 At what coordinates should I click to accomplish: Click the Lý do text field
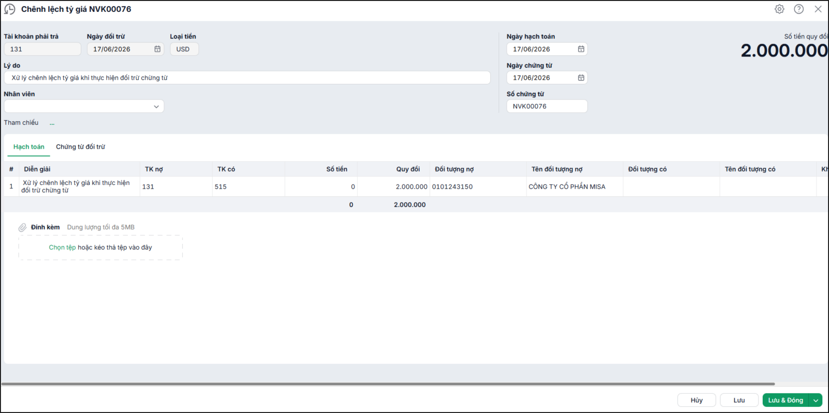click(x=247, y=78)
